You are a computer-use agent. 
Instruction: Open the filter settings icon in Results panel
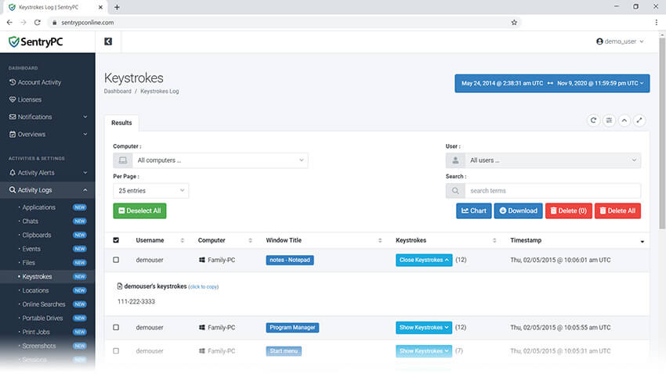tap(609, 120)
